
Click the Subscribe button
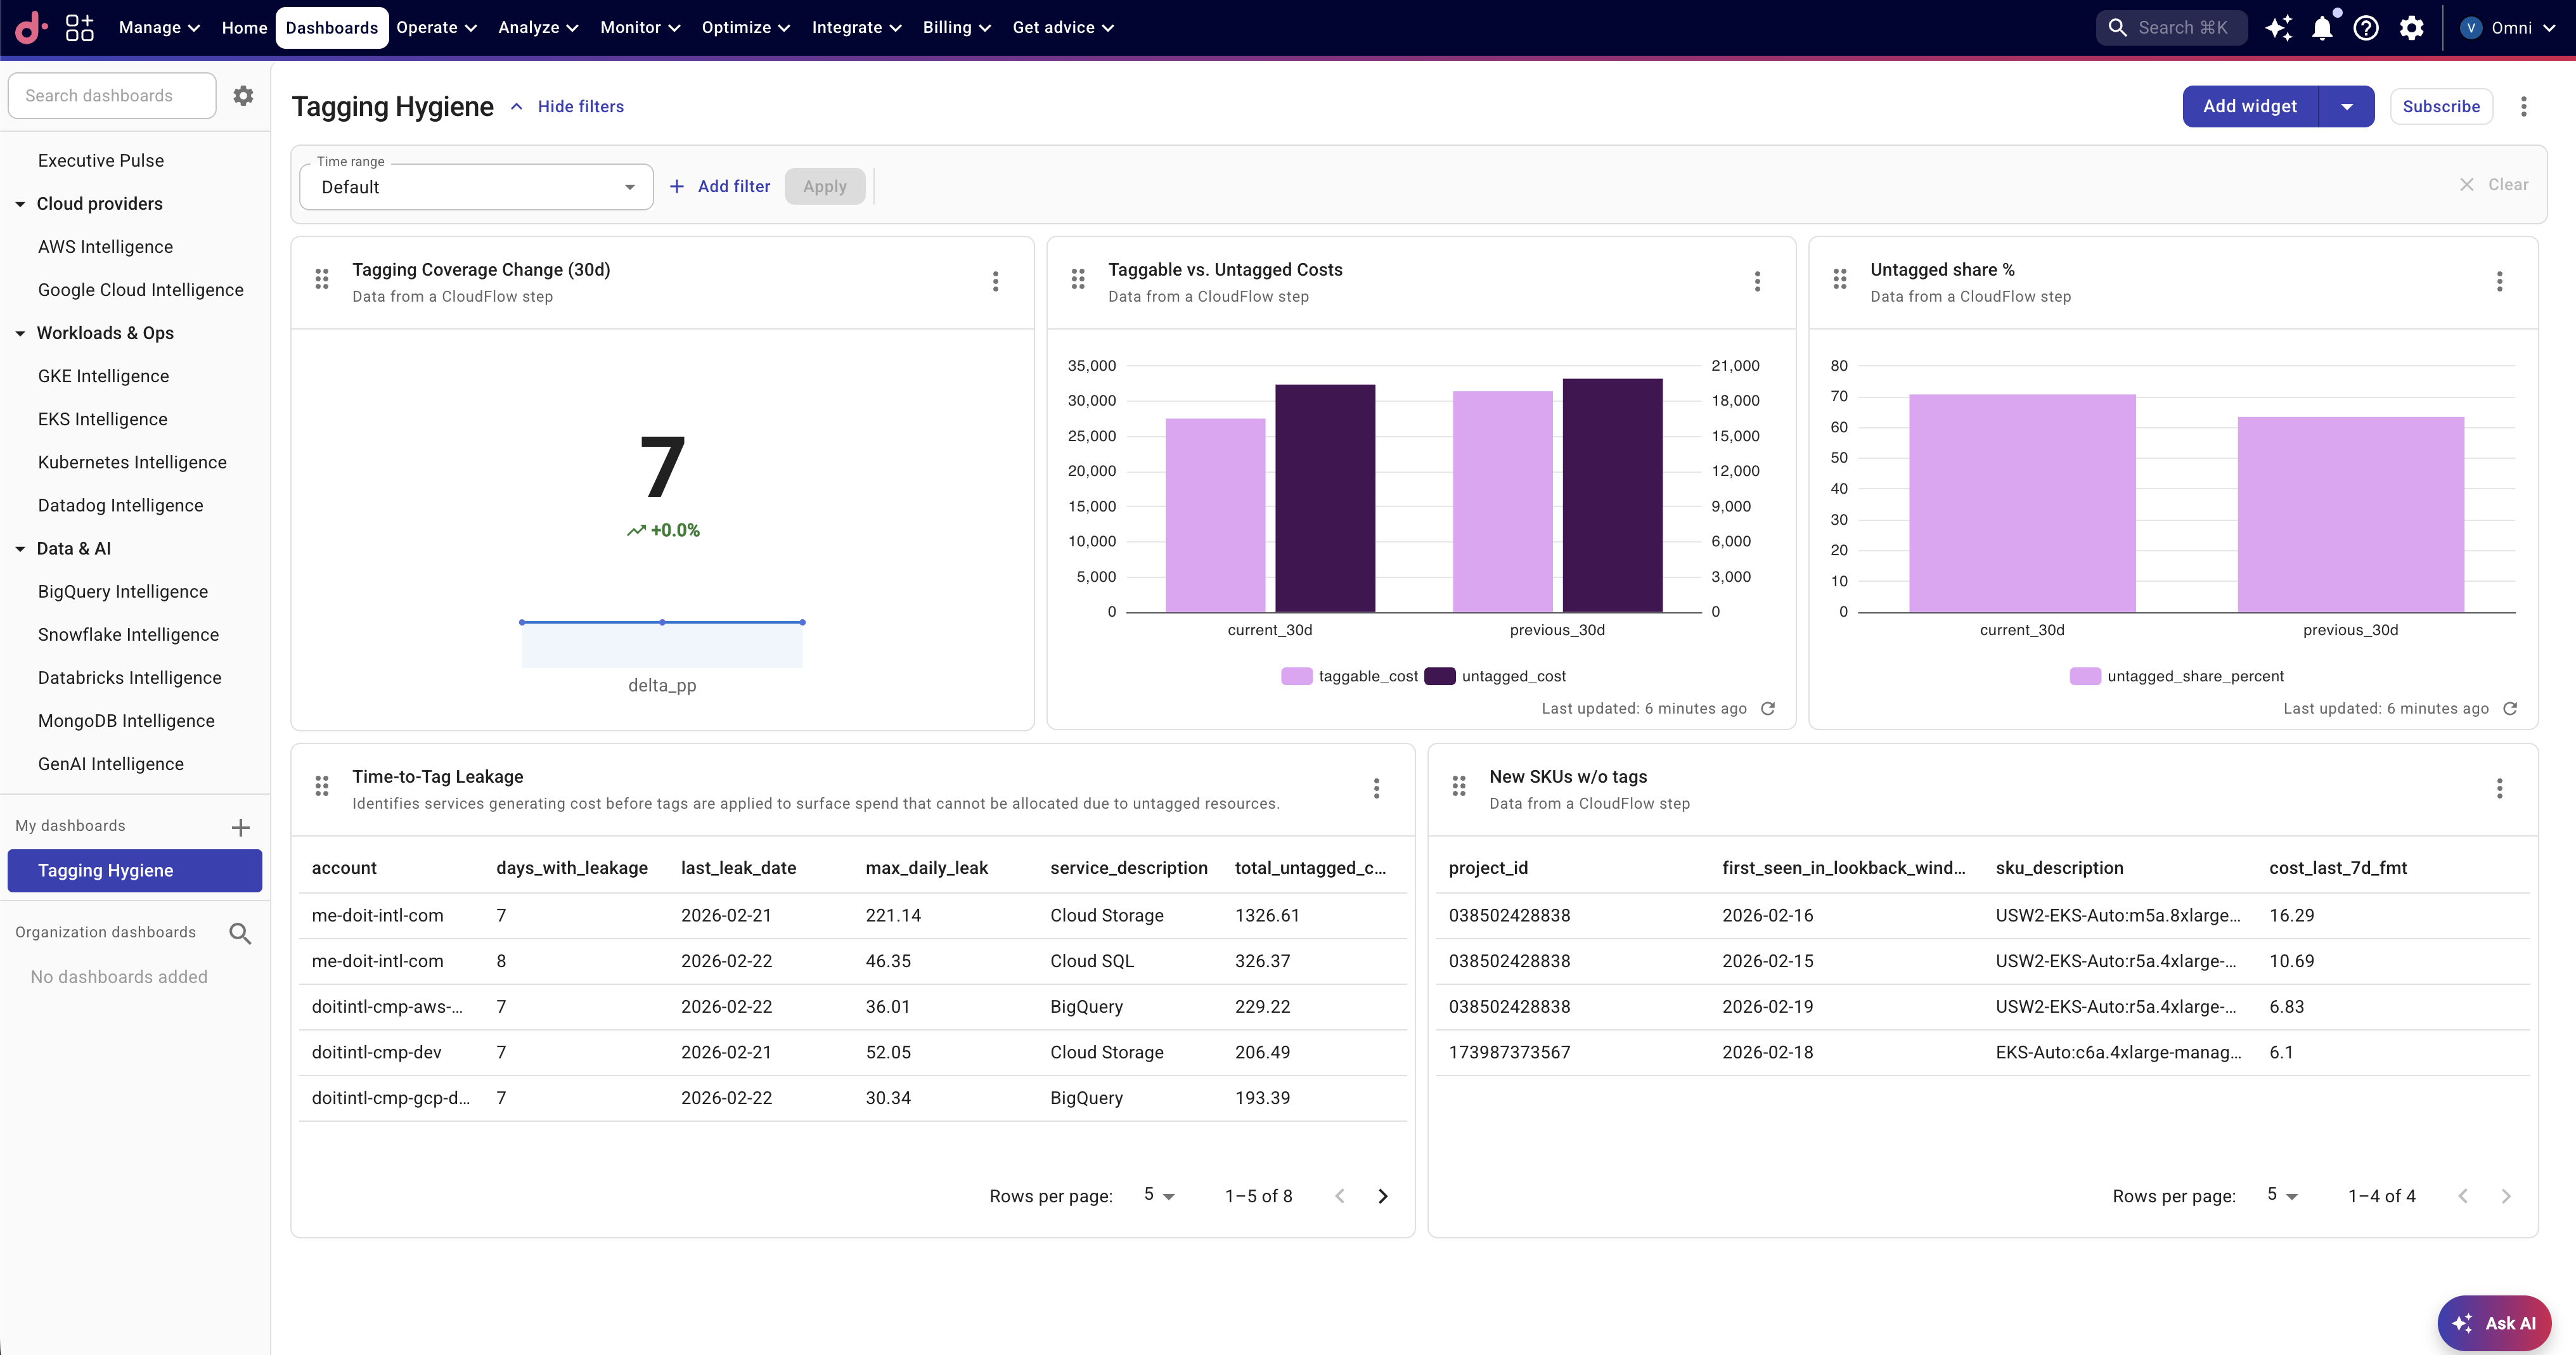tap(2441, 106)
